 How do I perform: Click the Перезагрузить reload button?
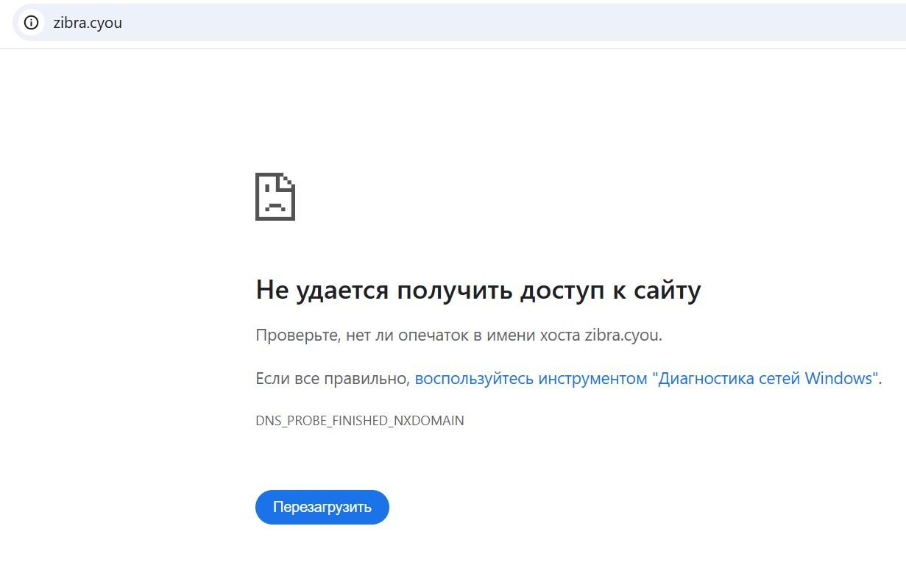(x=322, y=507)
